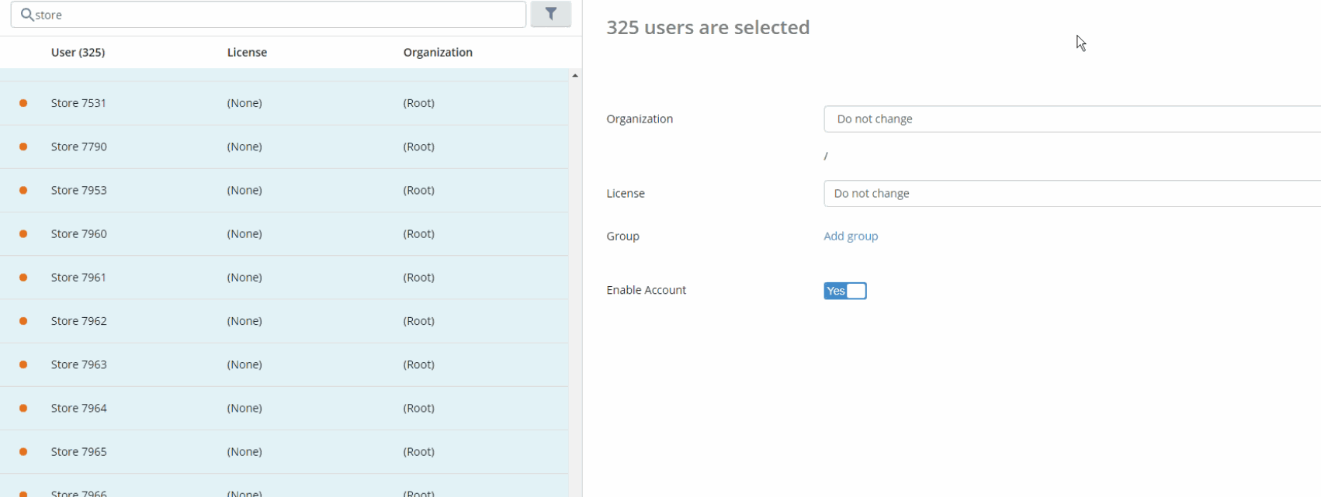Toggle the Enable Account switch

[844, 291]
